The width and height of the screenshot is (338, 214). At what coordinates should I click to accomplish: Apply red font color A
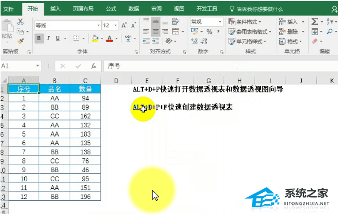[x=109, y=38]
